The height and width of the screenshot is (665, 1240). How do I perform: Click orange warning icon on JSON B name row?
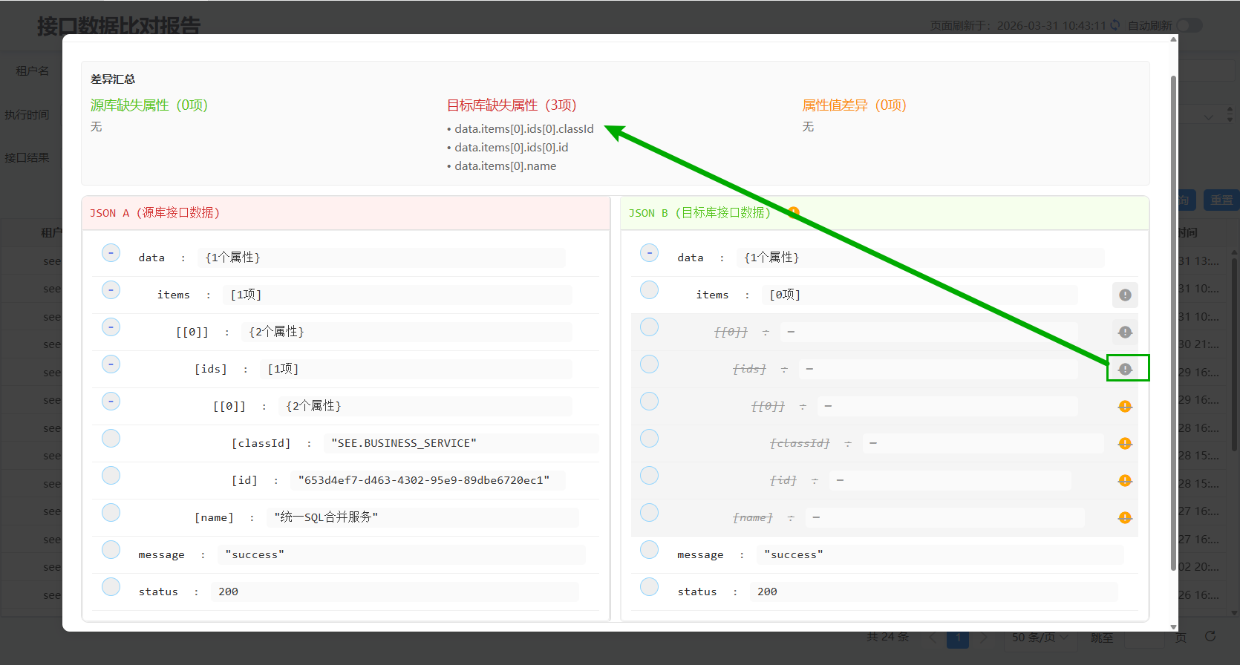pos(1125,517)
